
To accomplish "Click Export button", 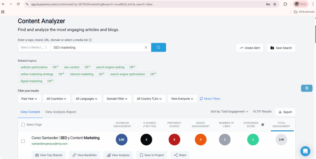I will [285, 112].
